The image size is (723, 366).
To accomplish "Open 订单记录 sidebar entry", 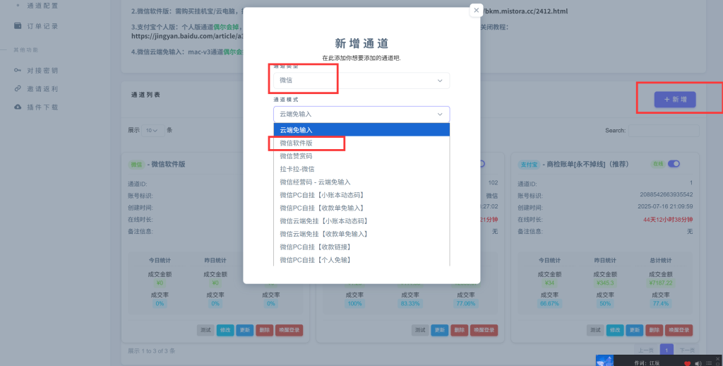I will pyautogui.click(x=42, y=26).
